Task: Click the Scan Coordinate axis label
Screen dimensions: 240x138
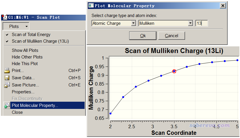Action: pos(174,133)
